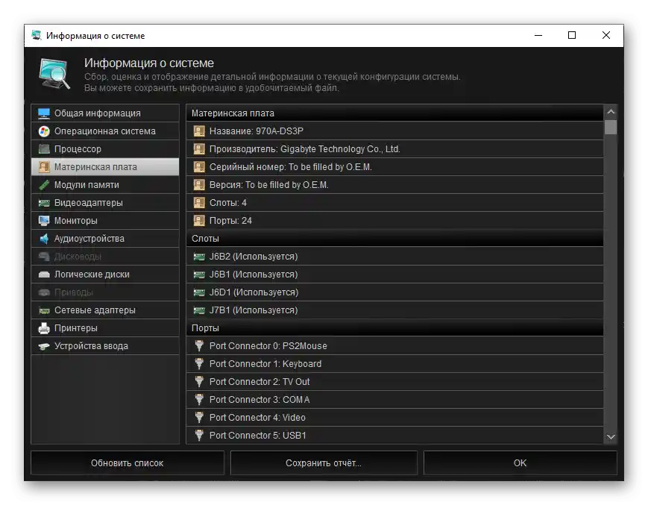Minimize the Информация о системе window
Image resolution: width=648 pixels, height=505 pixels.
pyautogui.click(x=538, y=36)
